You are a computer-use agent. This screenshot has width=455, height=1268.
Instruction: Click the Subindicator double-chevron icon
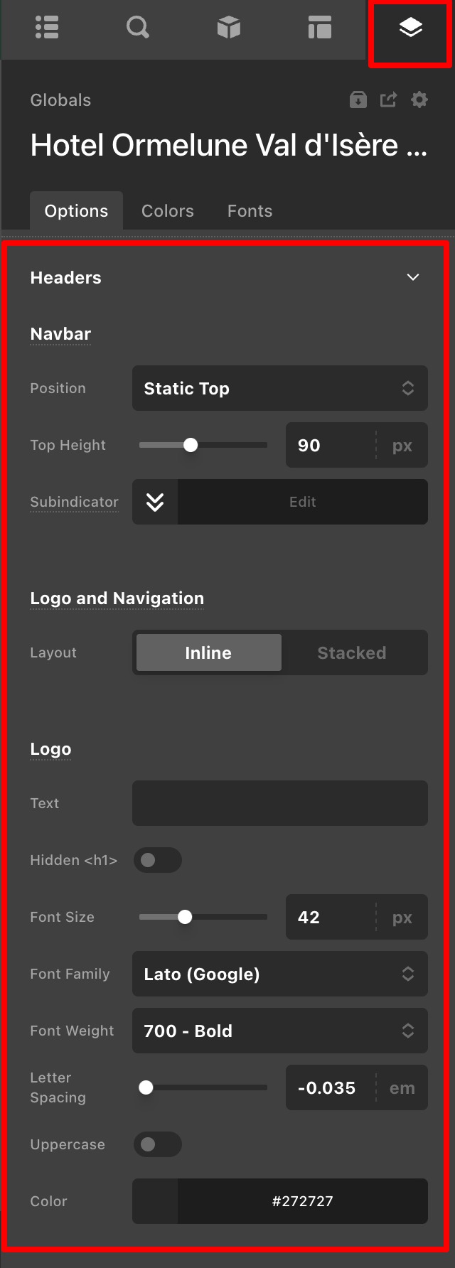[155, 502]
